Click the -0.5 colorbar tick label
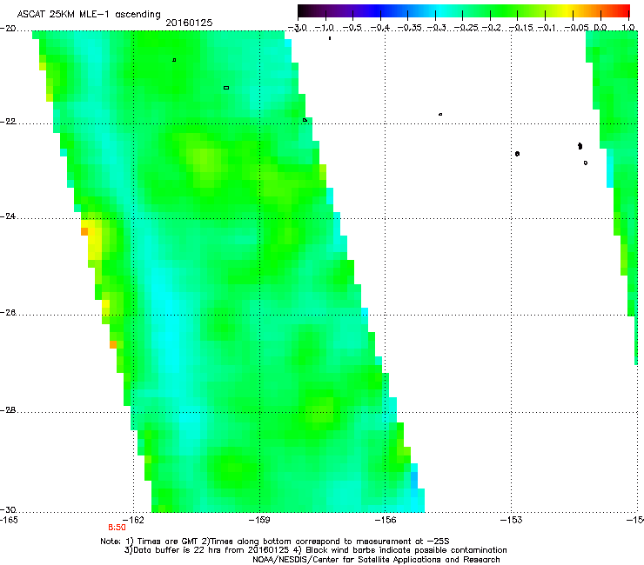The height and width of the screenshot is (565, 644). pyautogui.click(x=352, y=28)
